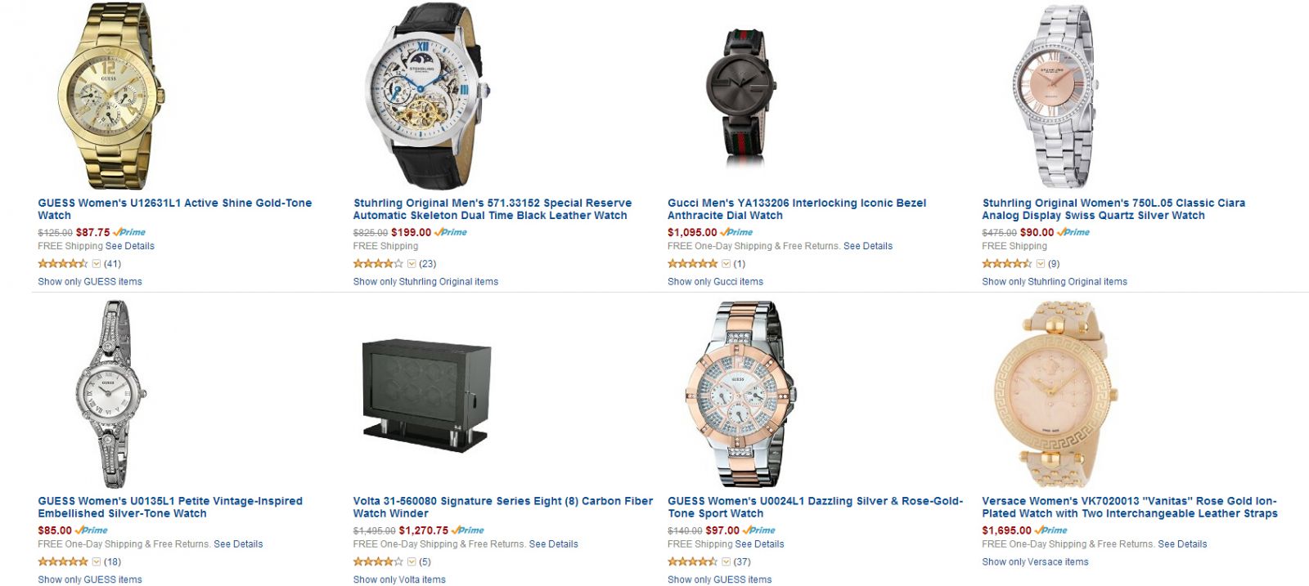1309x586 pixels.
Task: Click star rating of GUESS Dazzling Silver Sport watch
Action: tap(693, 562)
